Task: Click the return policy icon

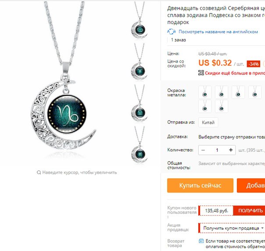Action: 201,241
